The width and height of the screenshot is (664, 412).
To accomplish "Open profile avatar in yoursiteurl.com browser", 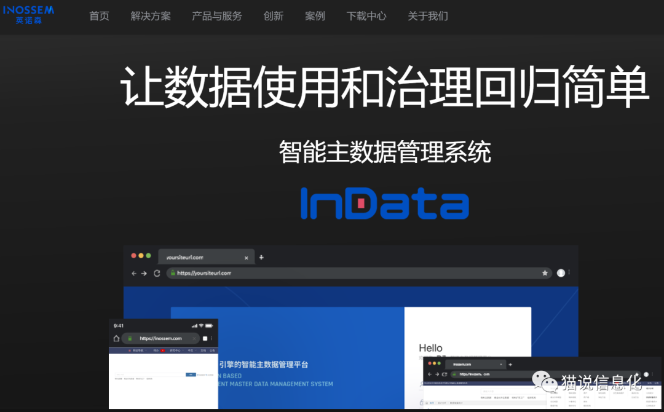I will (x=561, y=273).
